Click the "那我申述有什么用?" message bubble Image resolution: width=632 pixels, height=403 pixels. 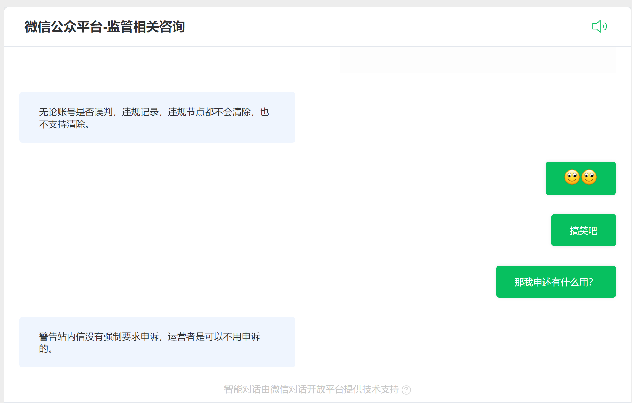pyautogui.click(x=556, y=282)
